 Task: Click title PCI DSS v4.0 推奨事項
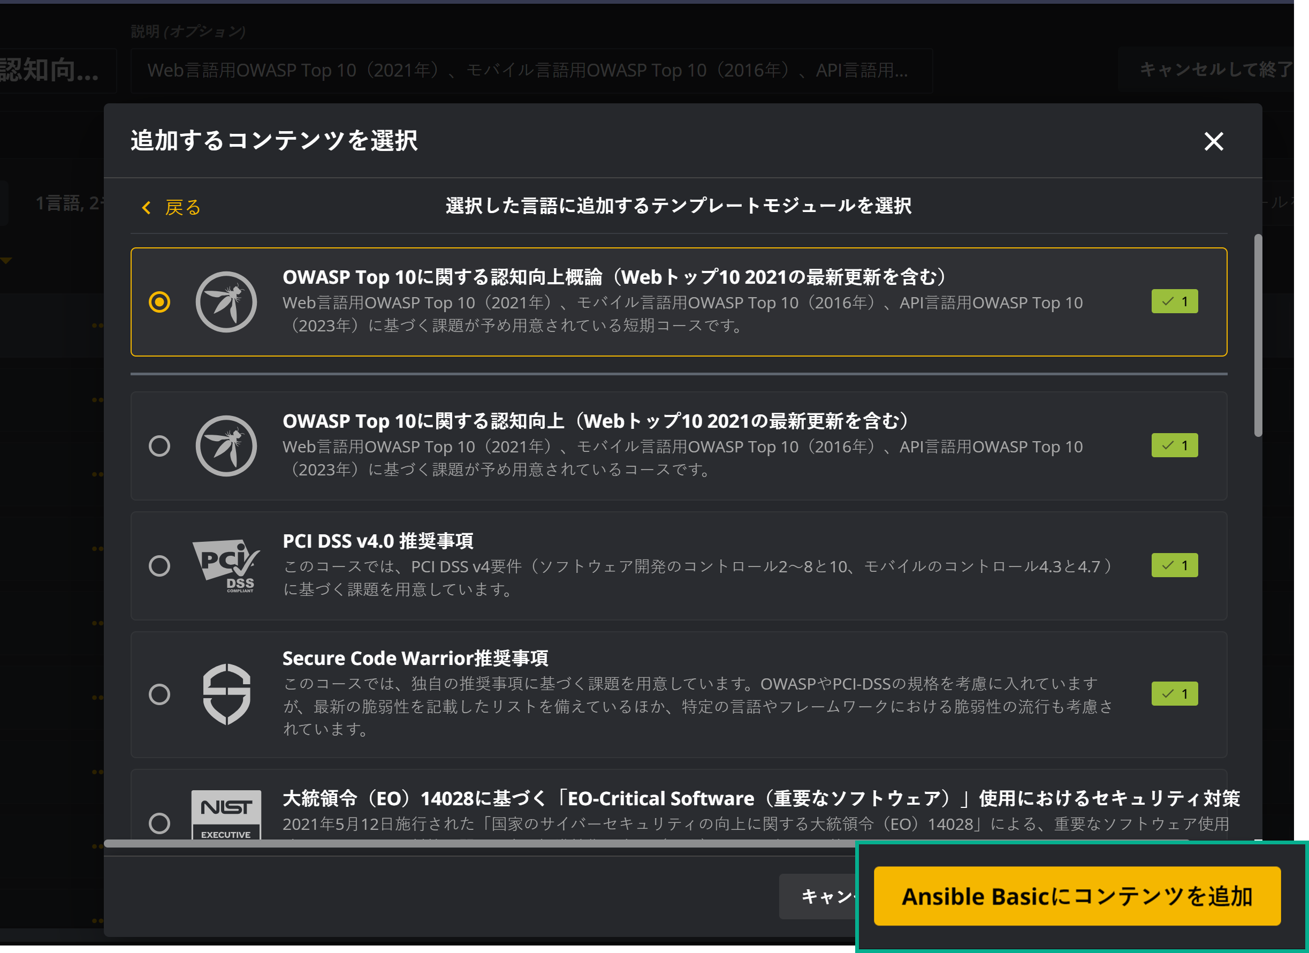pyautogui.click(x=378, y=541)
